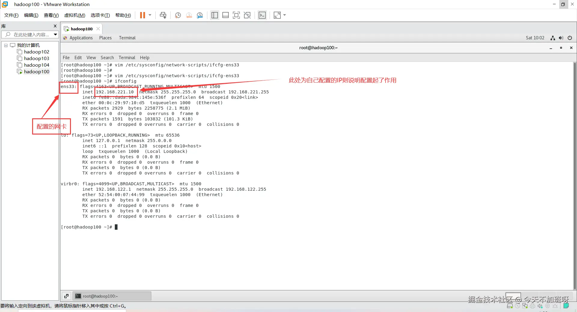Open the terminal Search menu

click(x=107, y=58)
